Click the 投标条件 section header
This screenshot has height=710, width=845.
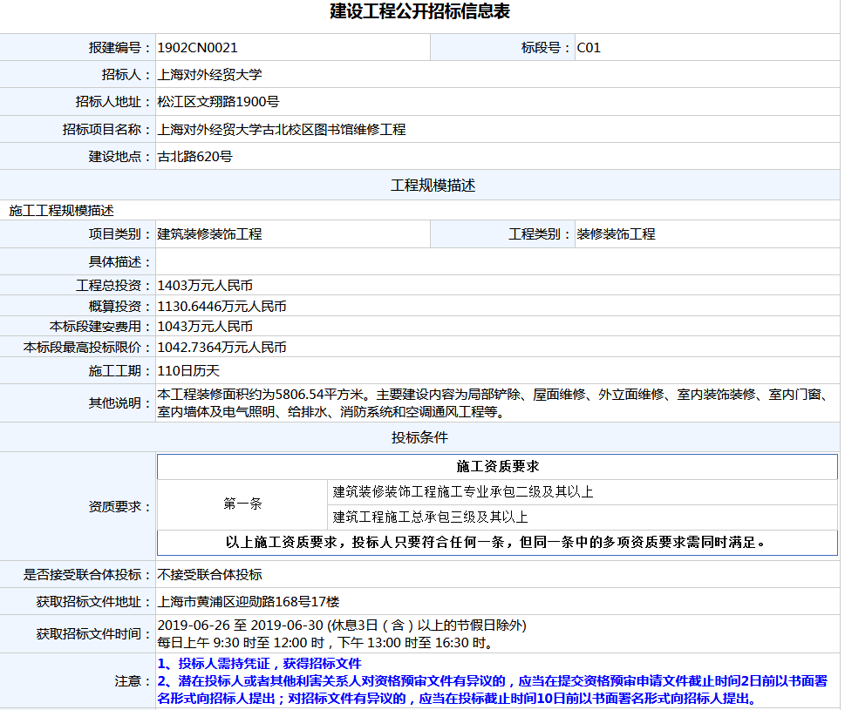419,437
